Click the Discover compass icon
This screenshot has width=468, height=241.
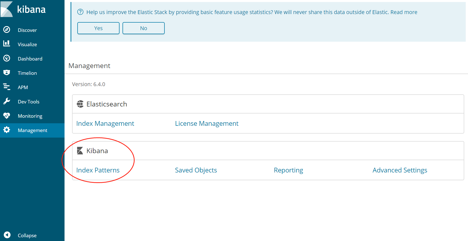(x=7, y=30)
